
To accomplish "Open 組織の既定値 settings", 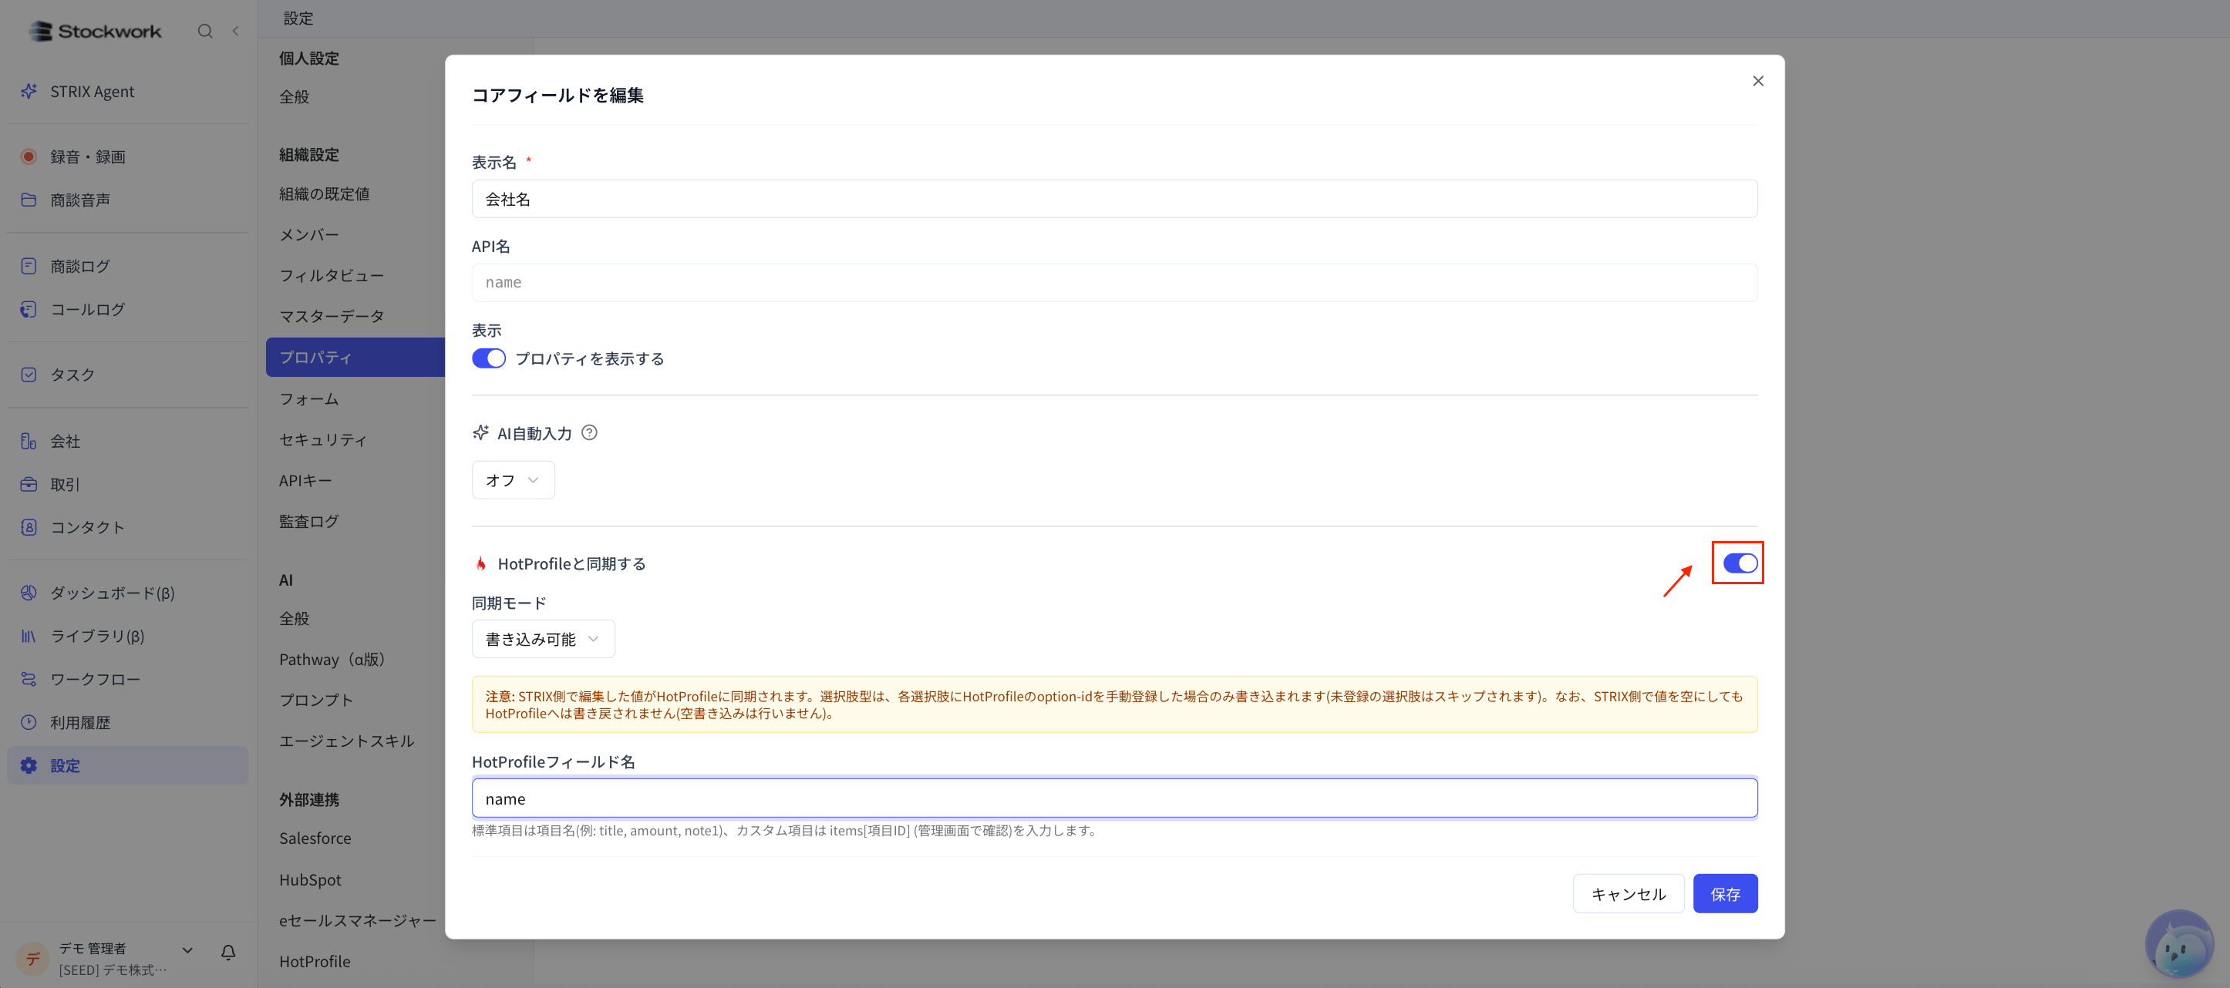I will click(325, 193).
